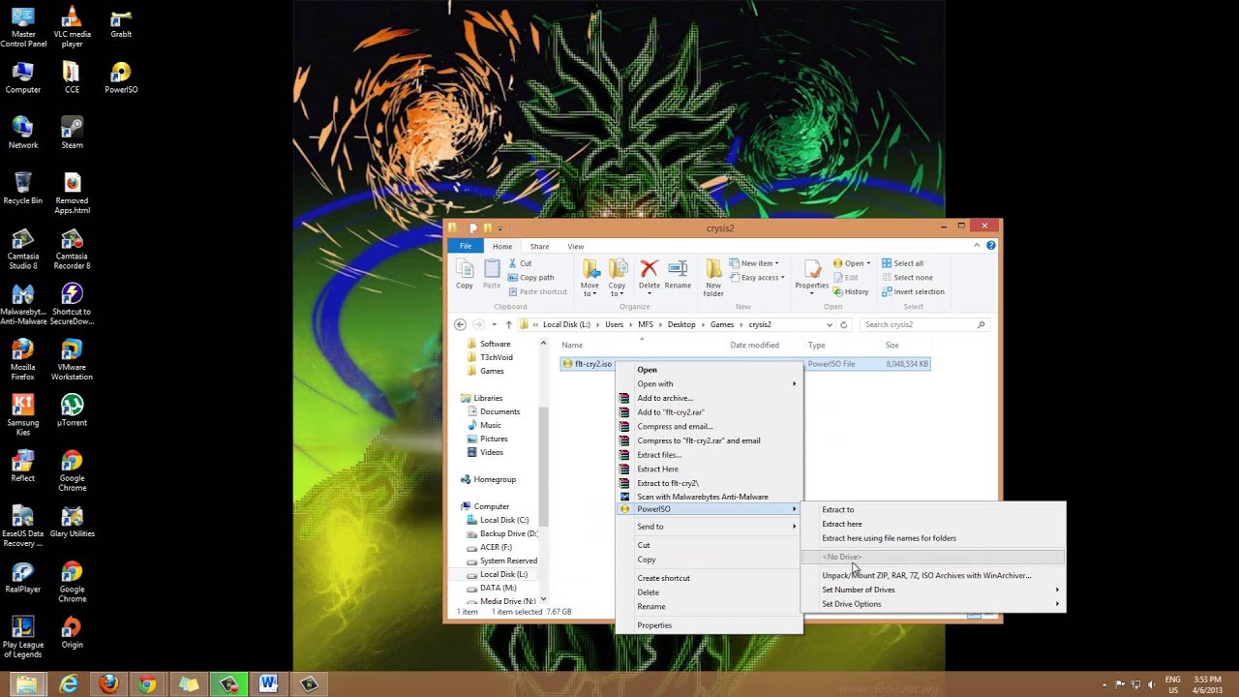Expand the Properties dropdown in the ribbon
This screenshot has height=697, width=1239.
pyautogui.click(x=812, y=291)
